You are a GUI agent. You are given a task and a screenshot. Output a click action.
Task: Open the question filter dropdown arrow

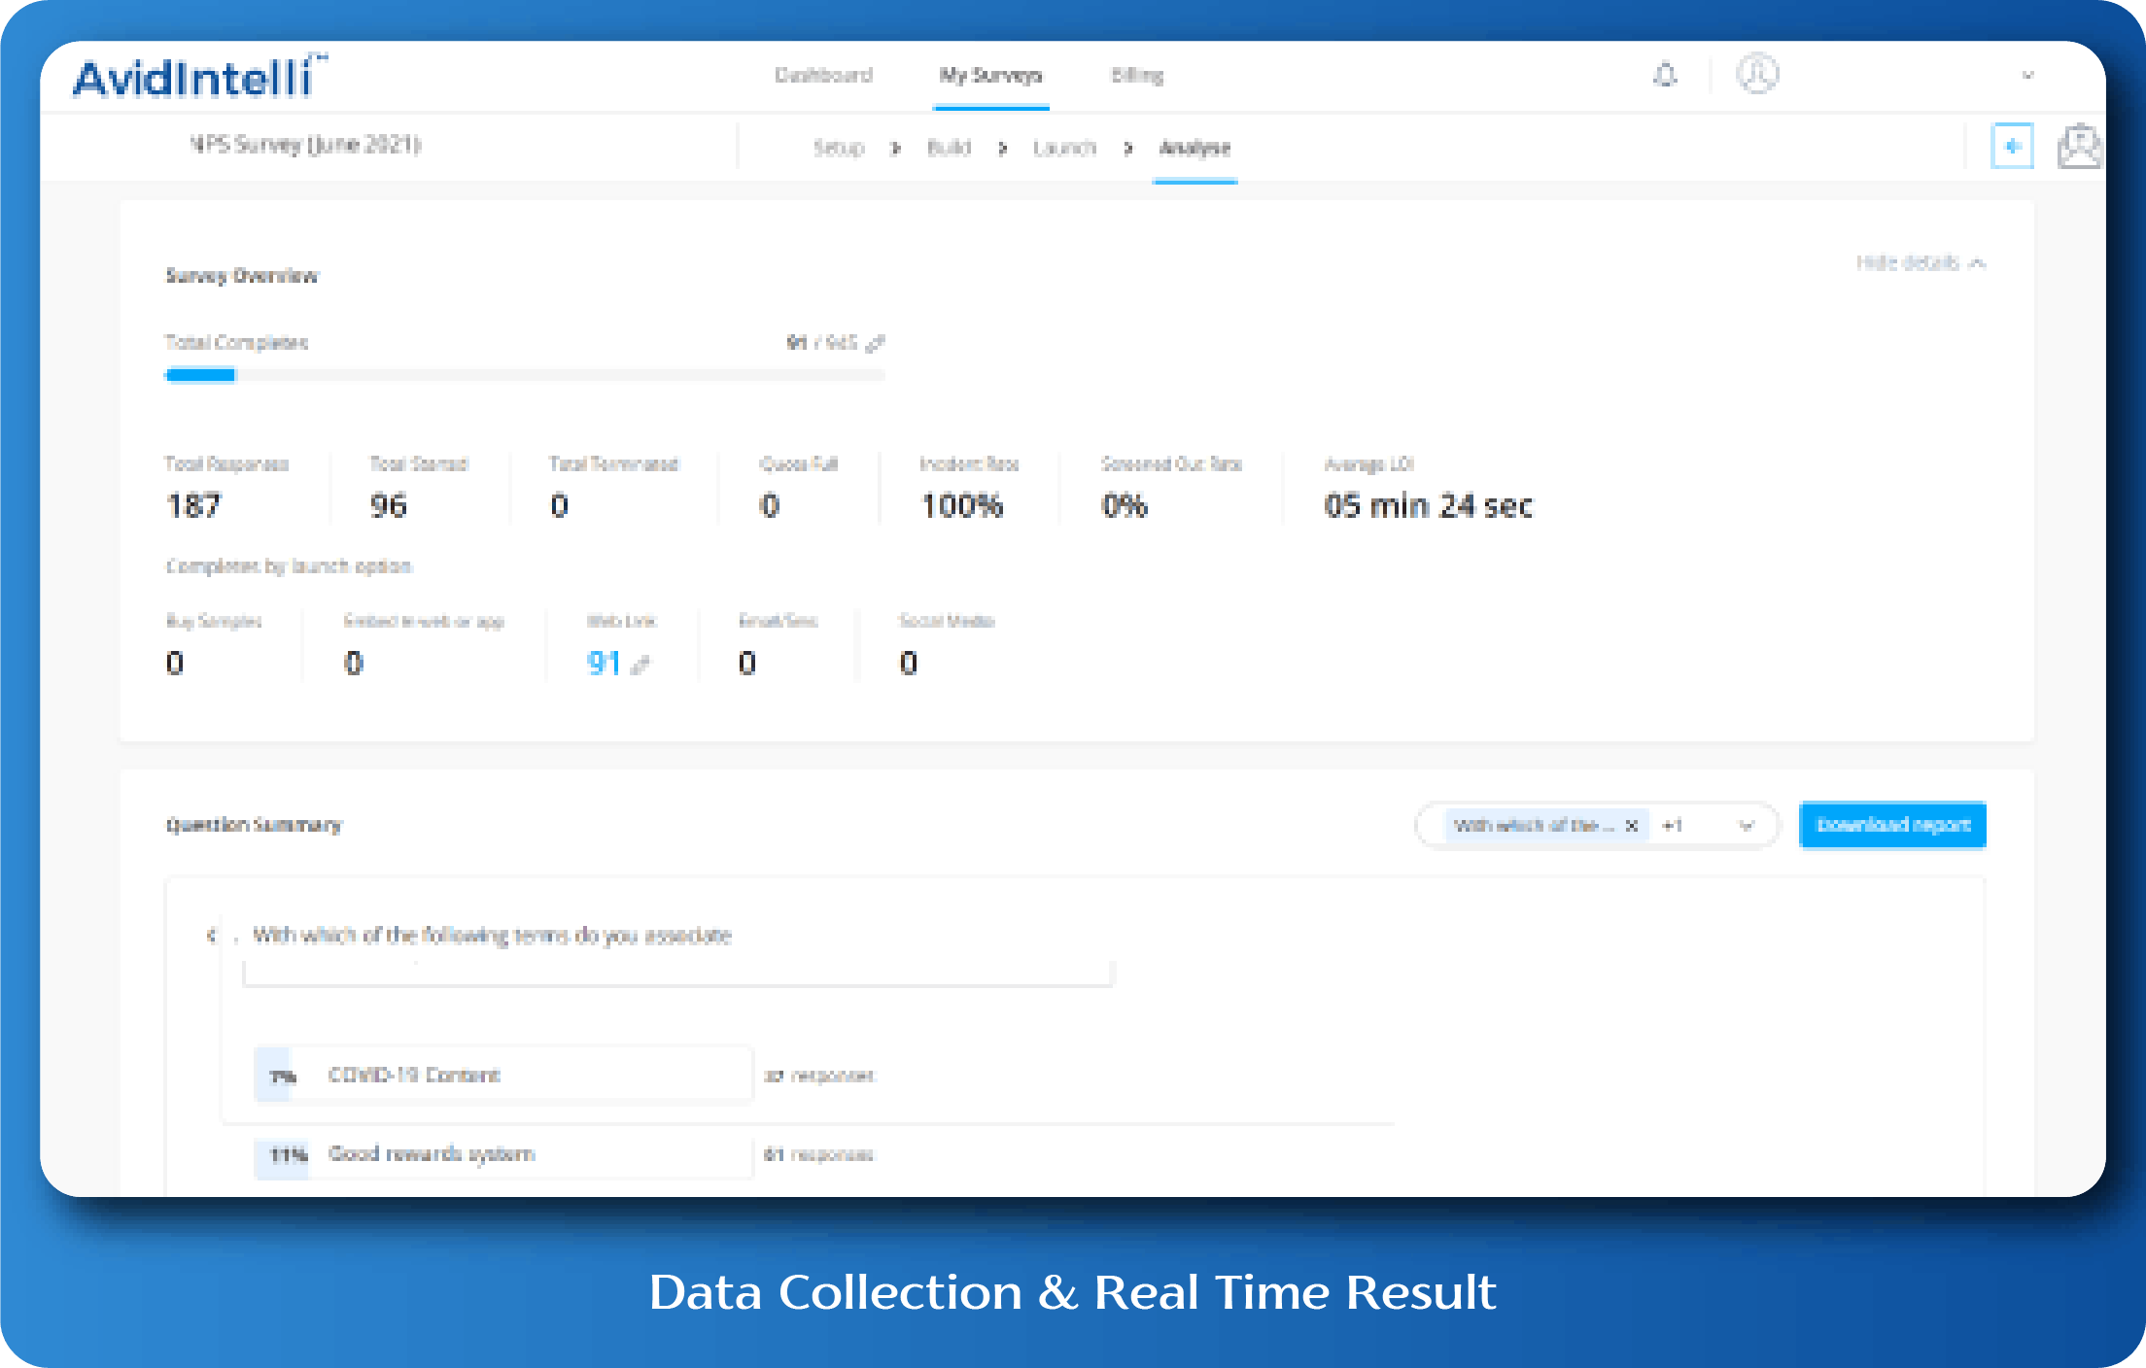click(x=1746, y=826)
